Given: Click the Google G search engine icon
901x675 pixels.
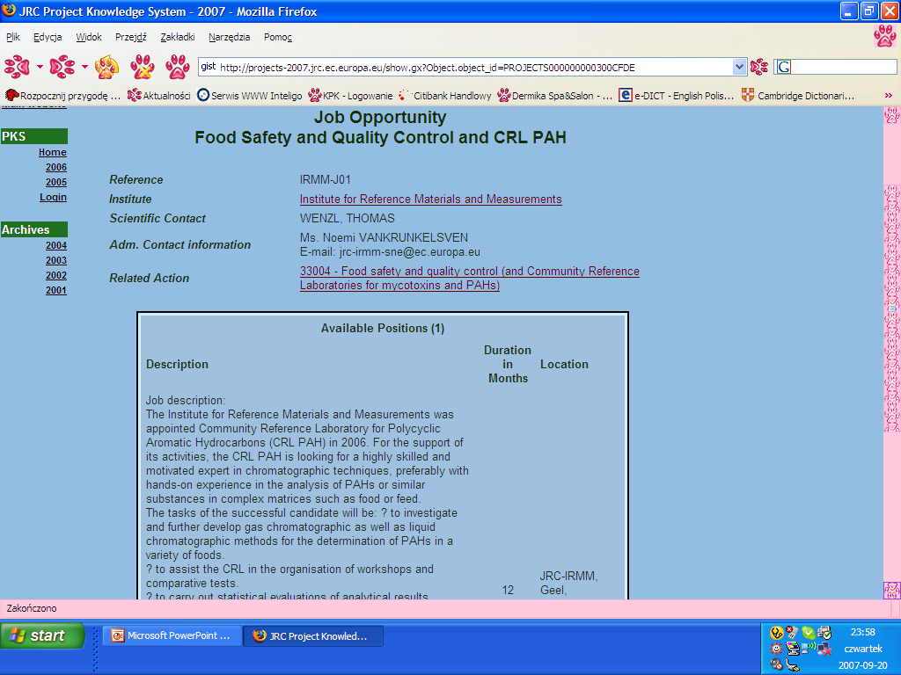Looking at the screenshot, I should point(783,67).
